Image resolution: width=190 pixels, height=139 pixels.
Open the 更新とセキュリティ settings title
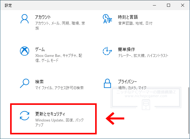[x=50, y=114]
